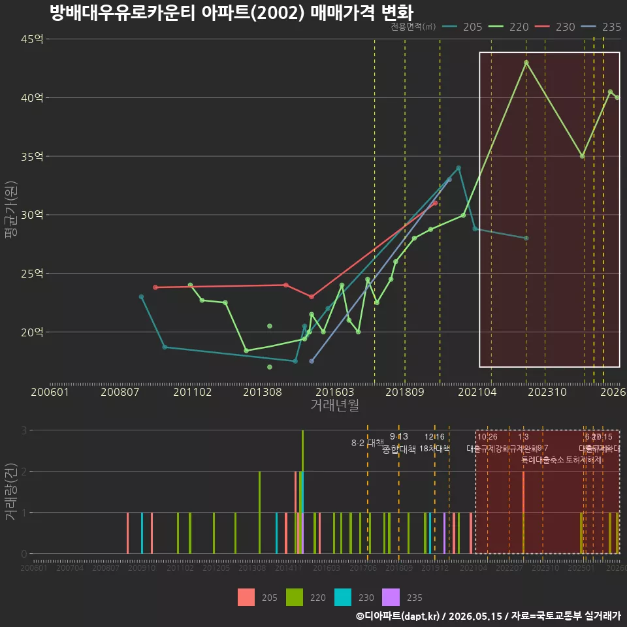Click the 3 label on volume y-axis

click(24, 430)
